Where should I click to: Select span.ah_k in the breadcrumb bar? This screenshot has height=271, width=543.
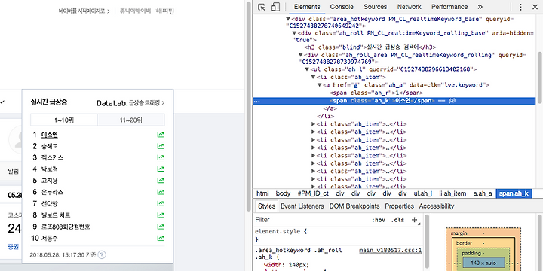pos(514,193)
